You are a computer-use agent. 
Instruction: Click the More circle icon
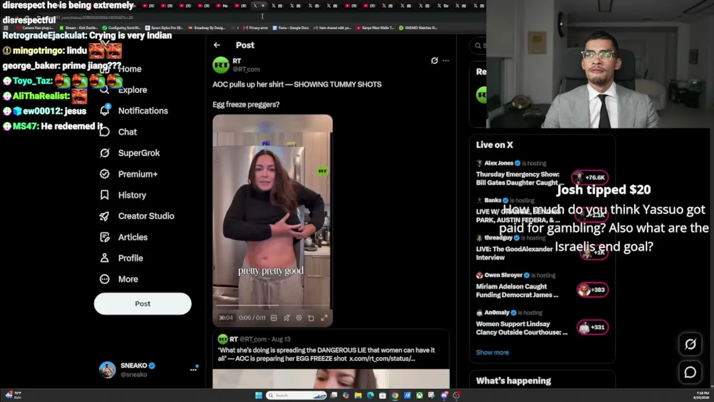point(104,279)
